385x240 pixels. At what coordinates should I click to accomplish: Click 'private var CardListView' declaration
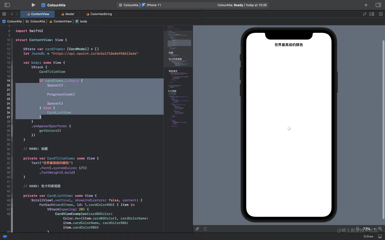pos(60,196)
